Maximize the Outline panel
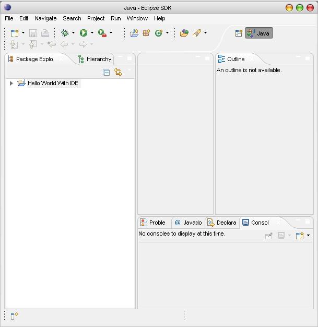The width and height of the screenshot is (318, 327). tap(308, 58)
